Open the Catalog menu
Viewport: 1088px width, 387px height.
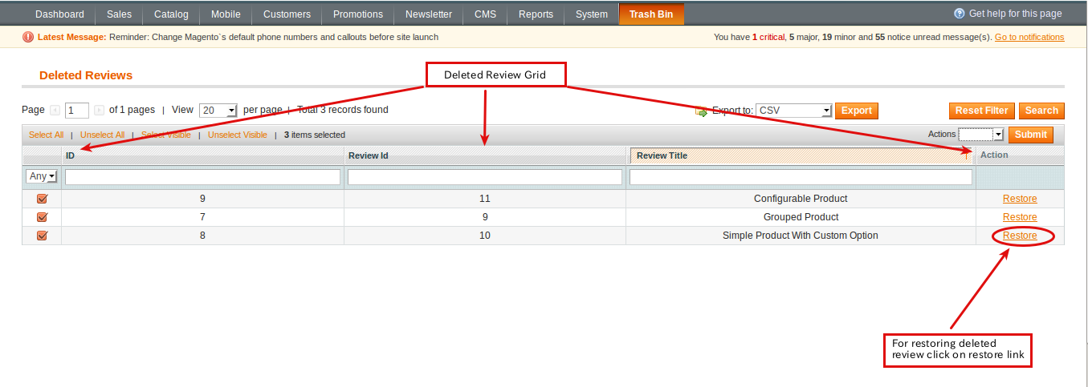click(171, 14)
